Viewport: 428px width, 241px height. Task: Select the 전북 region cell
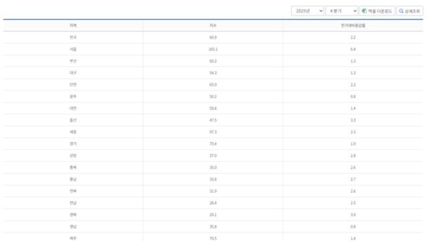(x=73, y=191)
